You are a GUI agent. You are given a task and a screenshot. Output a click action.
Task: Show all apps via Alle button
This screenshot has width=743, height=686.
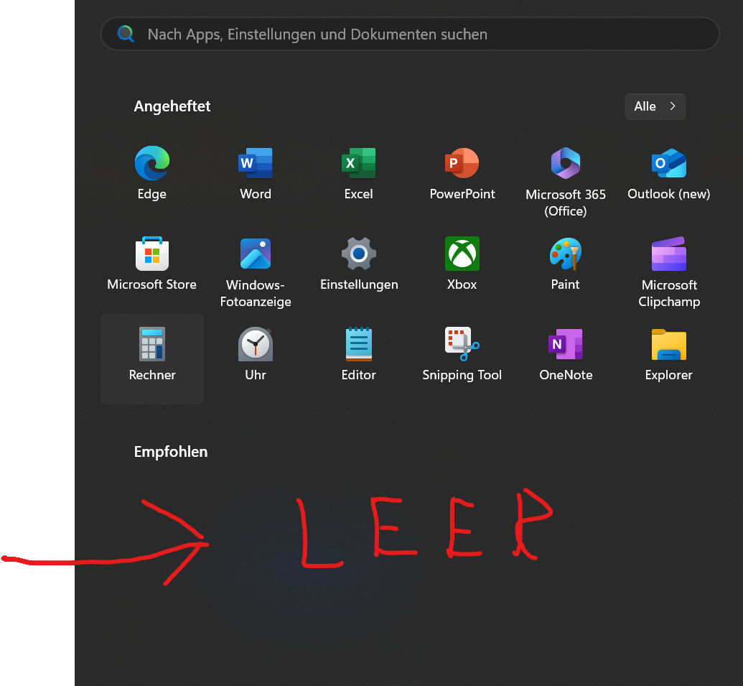[655, 106]
